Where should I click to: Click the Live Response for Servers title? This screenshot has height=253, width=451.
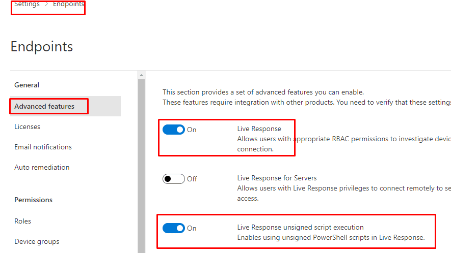[277, 178]
